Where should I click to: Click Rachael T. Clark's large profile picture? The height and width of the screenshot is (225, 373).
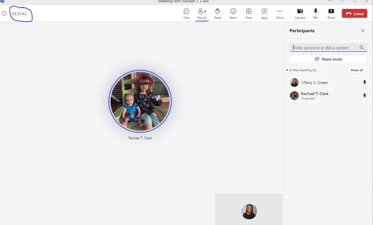coord(140,101)
